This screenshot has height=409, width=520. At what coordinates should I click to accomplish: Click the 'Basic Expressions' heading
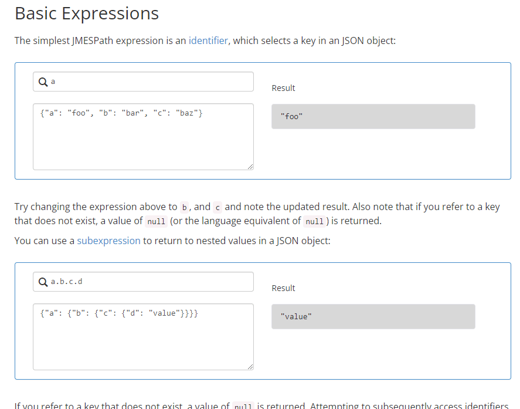[87, 13]
